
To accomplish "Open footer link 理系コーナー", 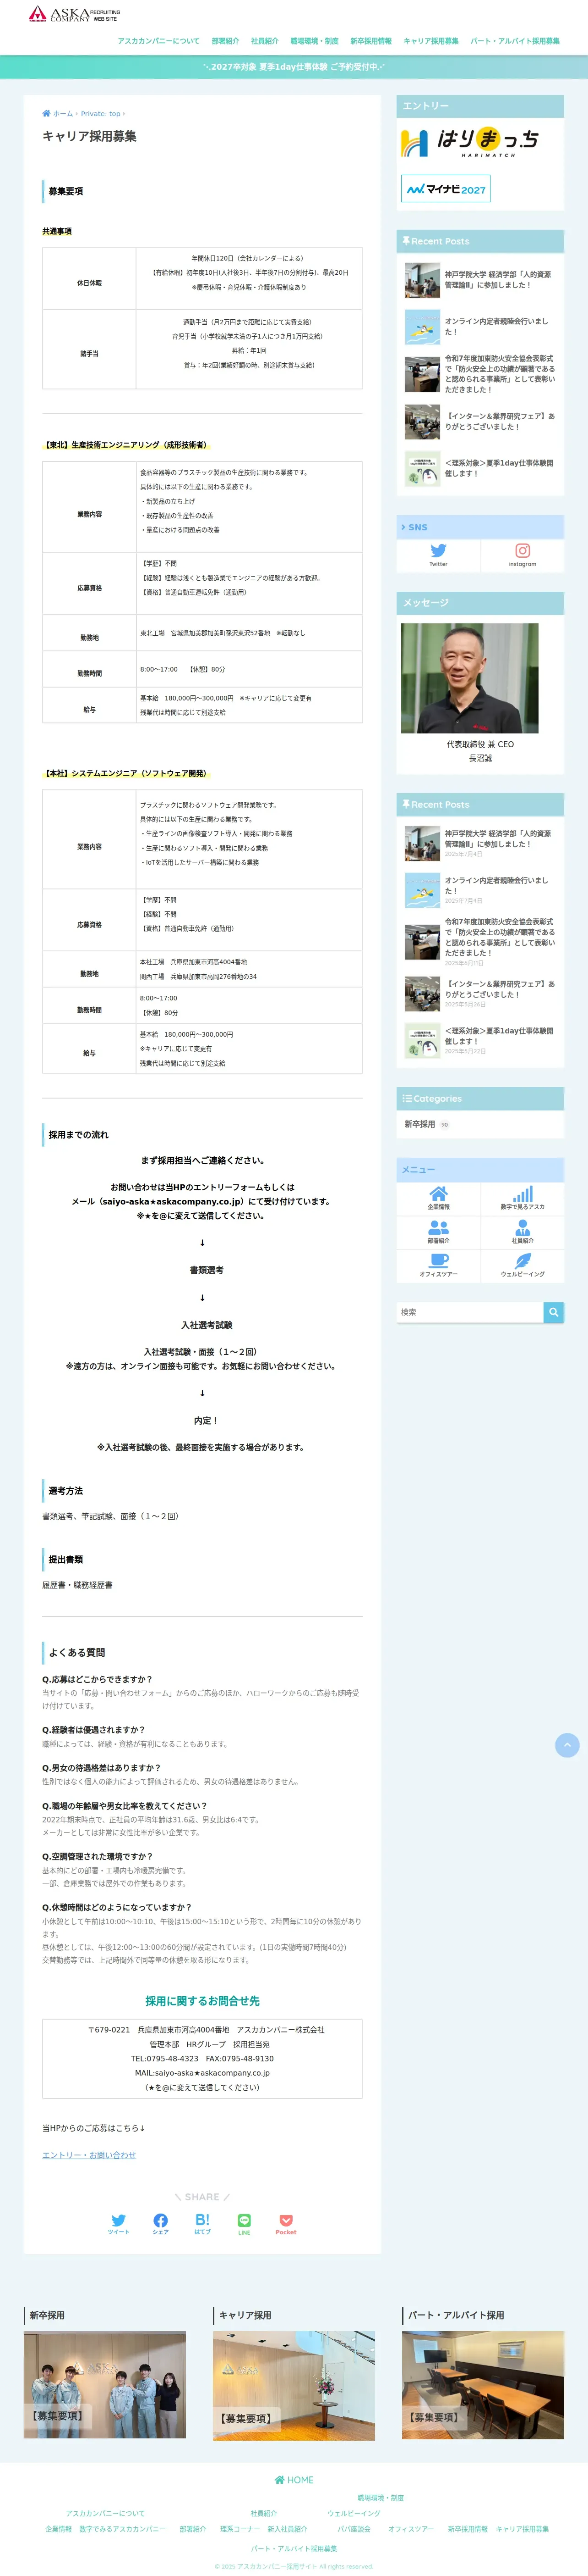I will point(240,2529).
